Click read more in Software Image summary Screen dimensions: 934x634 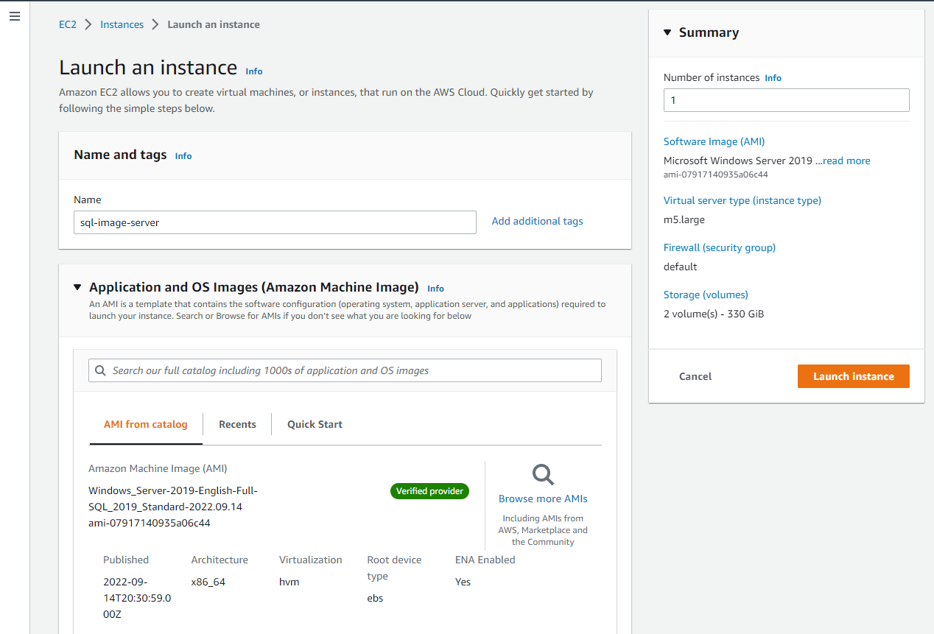(x=846, y=161)
